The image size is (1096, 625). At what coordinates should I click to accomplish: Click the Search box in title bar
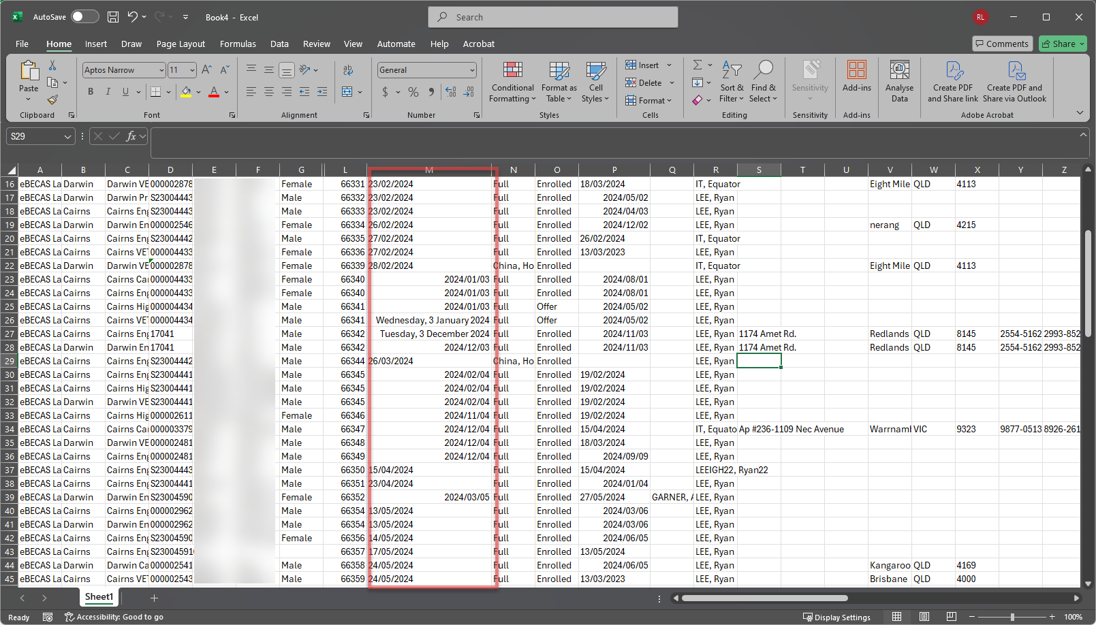553,17
